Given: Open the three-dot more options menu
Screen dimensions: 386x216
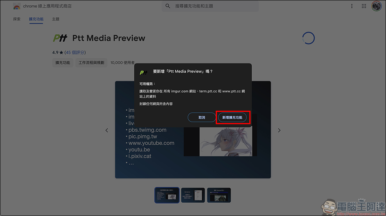Looking at the screenshot, I should (352, 6).
